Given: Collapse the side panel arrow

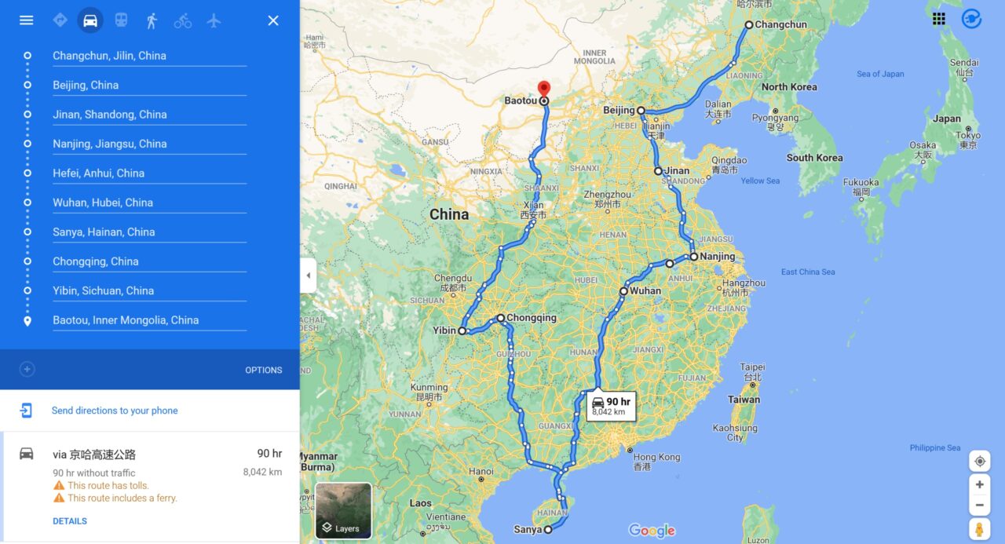Looking at the screenshot, I should pyautogui.click(x=308, y=276).
